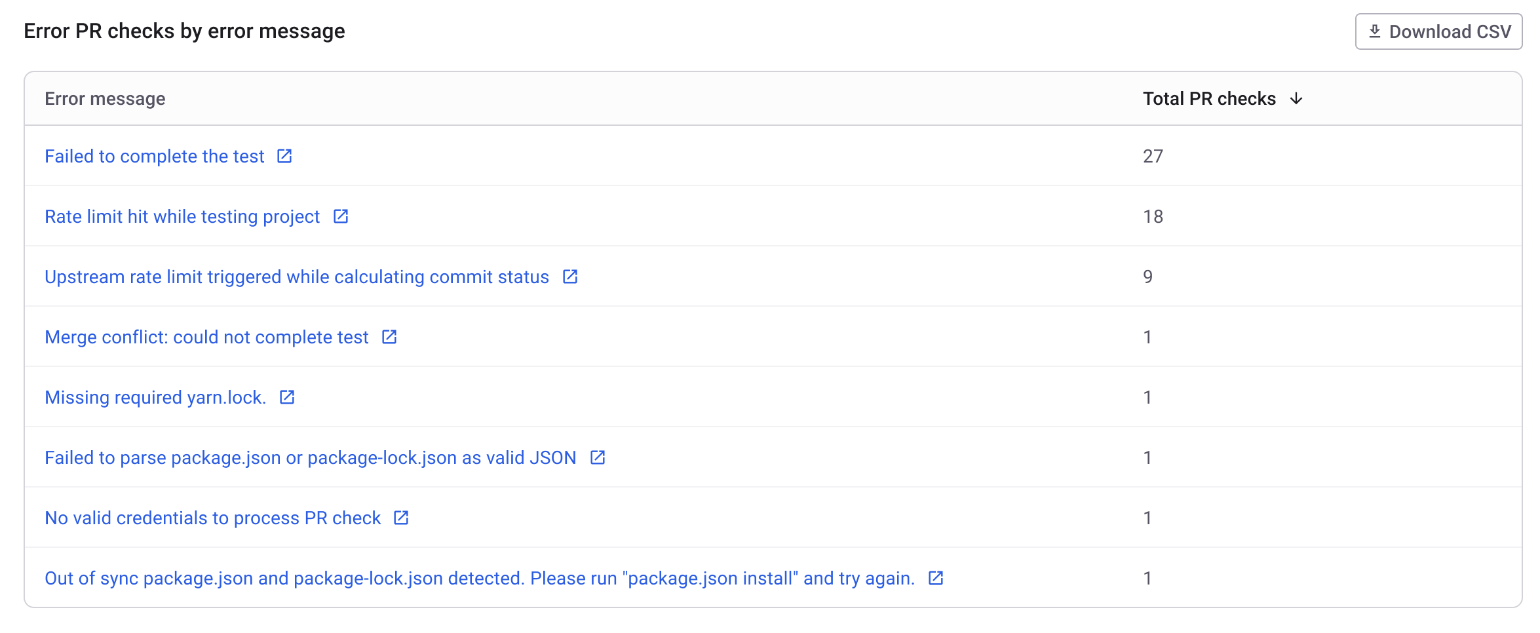Open 'Merge conflict: could not complete test' link
The image size is (1540, 633).
[x=206, y=337]
